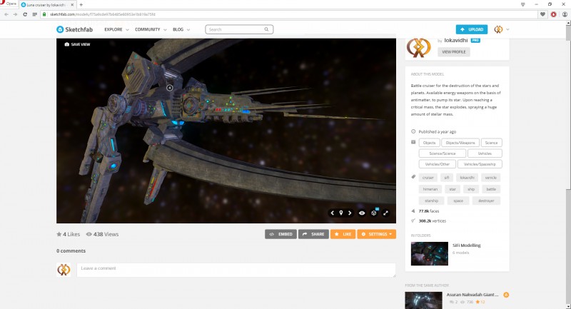571x309 pixels.
Task: Open the model inspector cube icon
Action: click(374, 213)
